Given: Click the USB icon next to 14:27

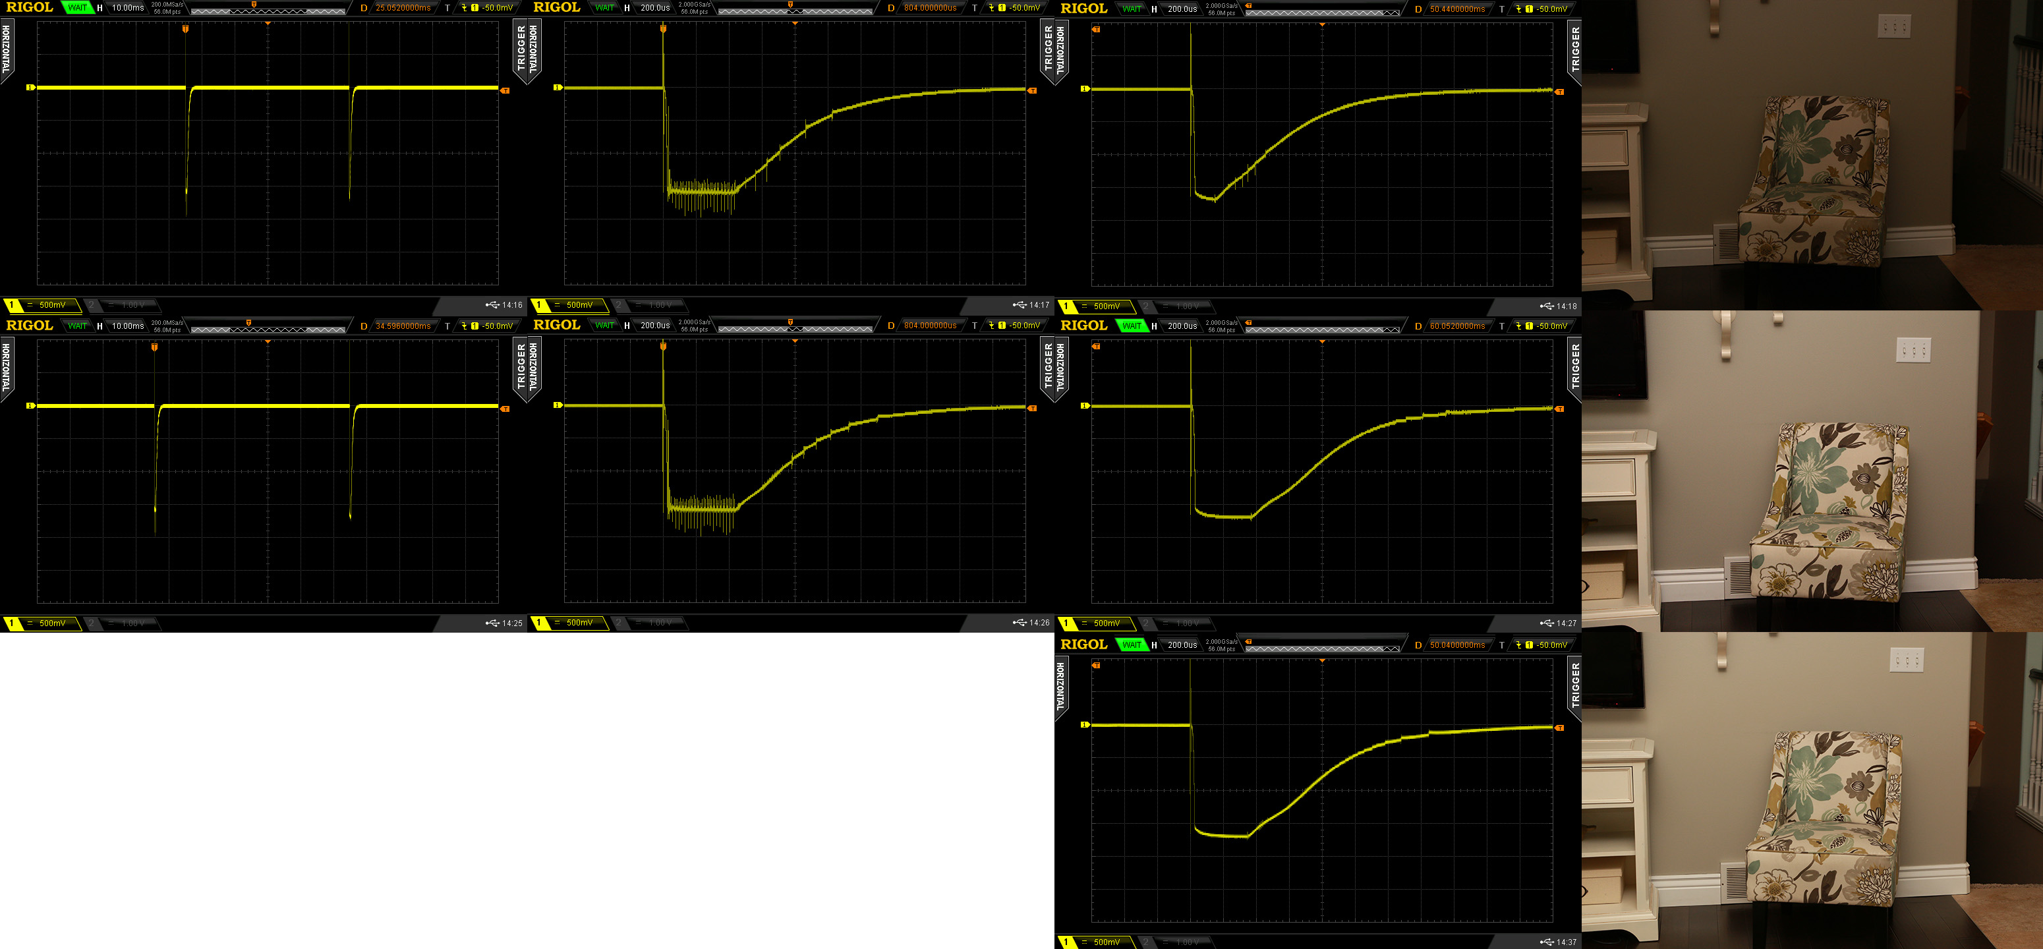Looking at the screenshot, I should click(1547, 623).
